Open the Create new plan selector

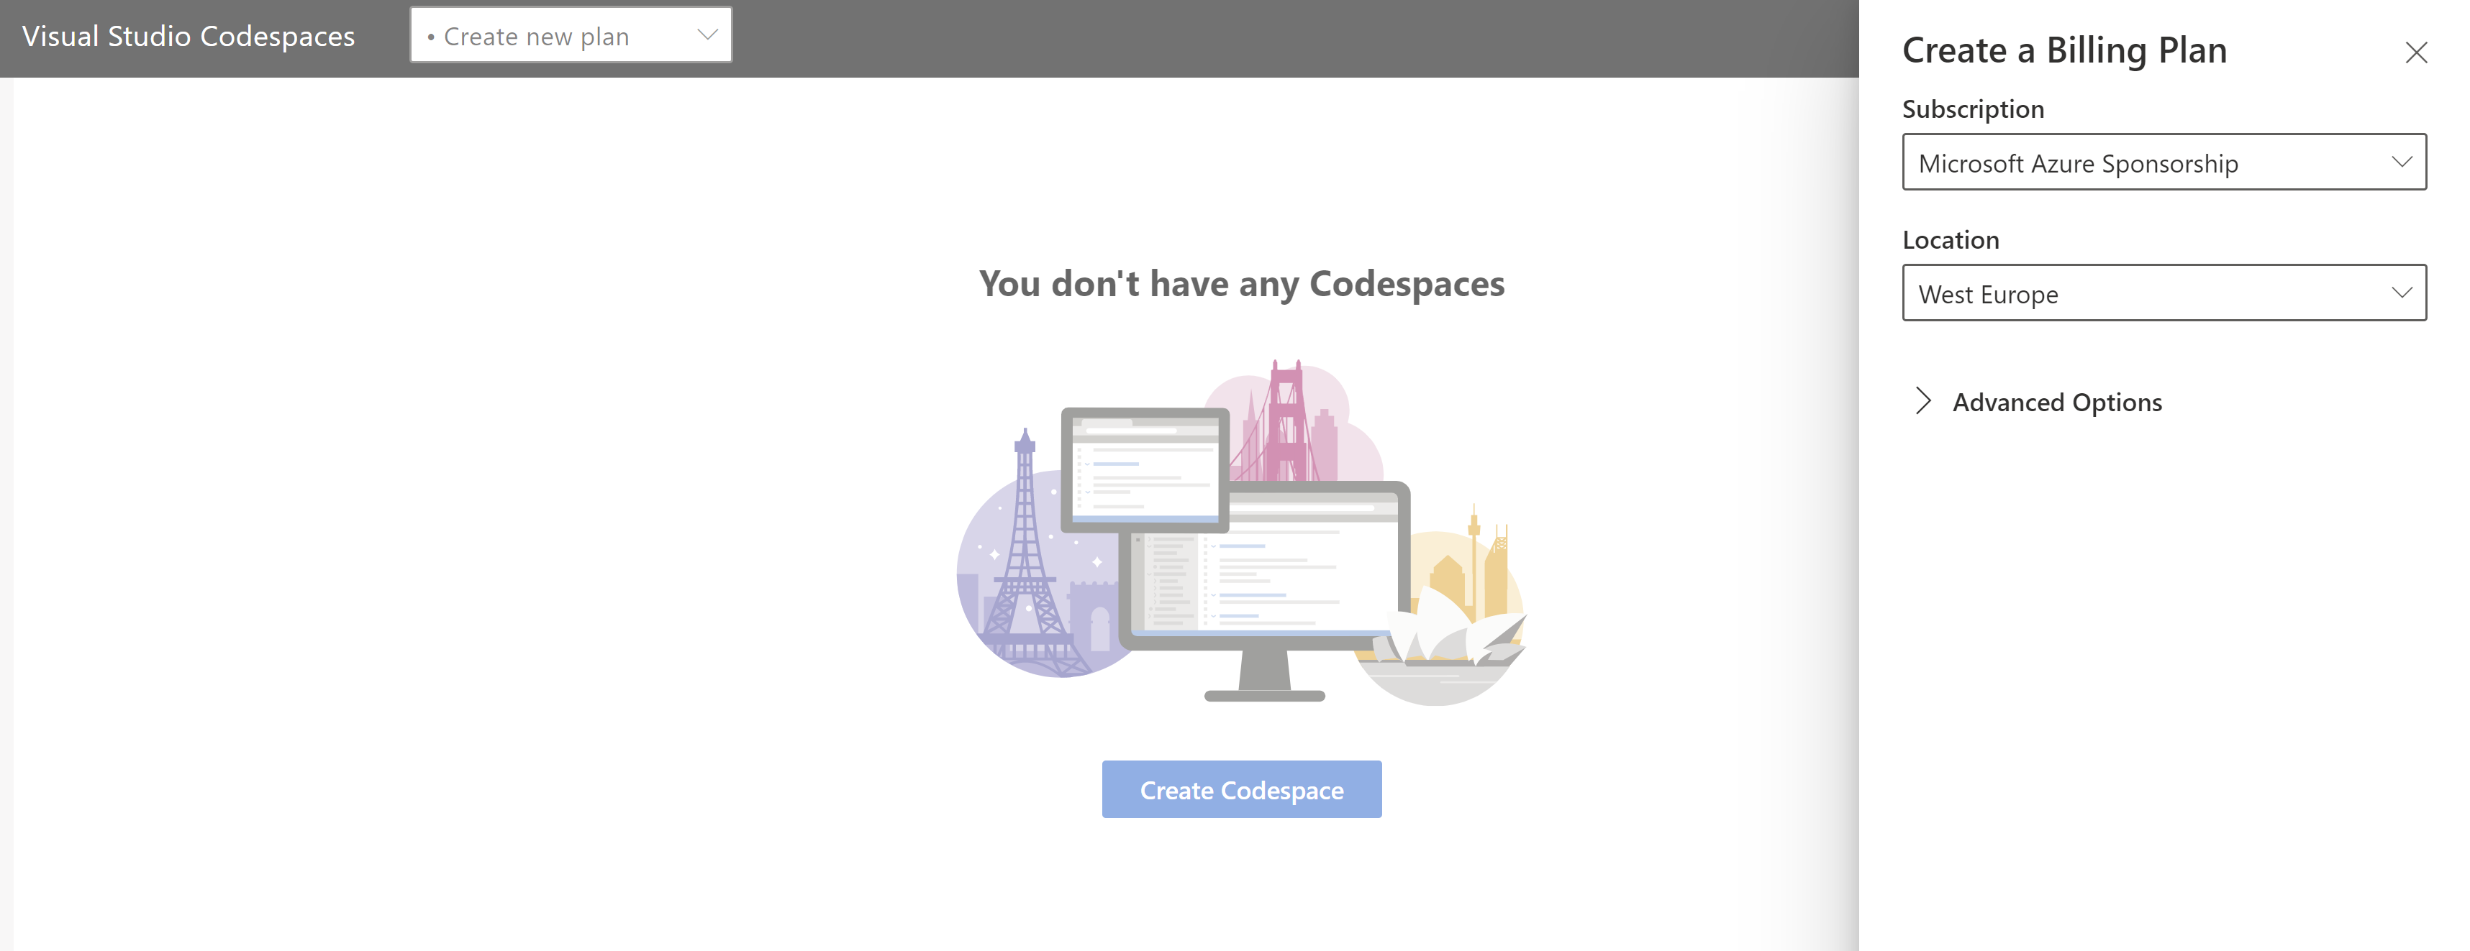pyautogui.click(x=571, y=35)
